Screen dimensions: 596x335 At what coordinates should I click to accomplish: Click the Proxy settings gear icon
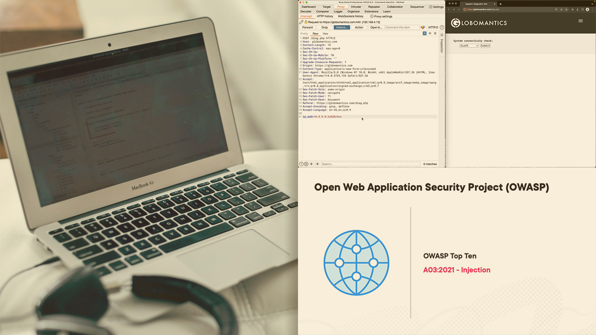coord(372,16)
